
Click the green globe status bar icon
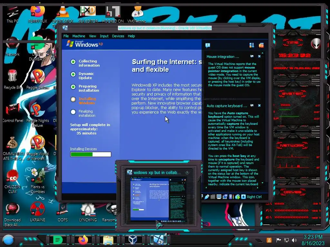(238, 197)
